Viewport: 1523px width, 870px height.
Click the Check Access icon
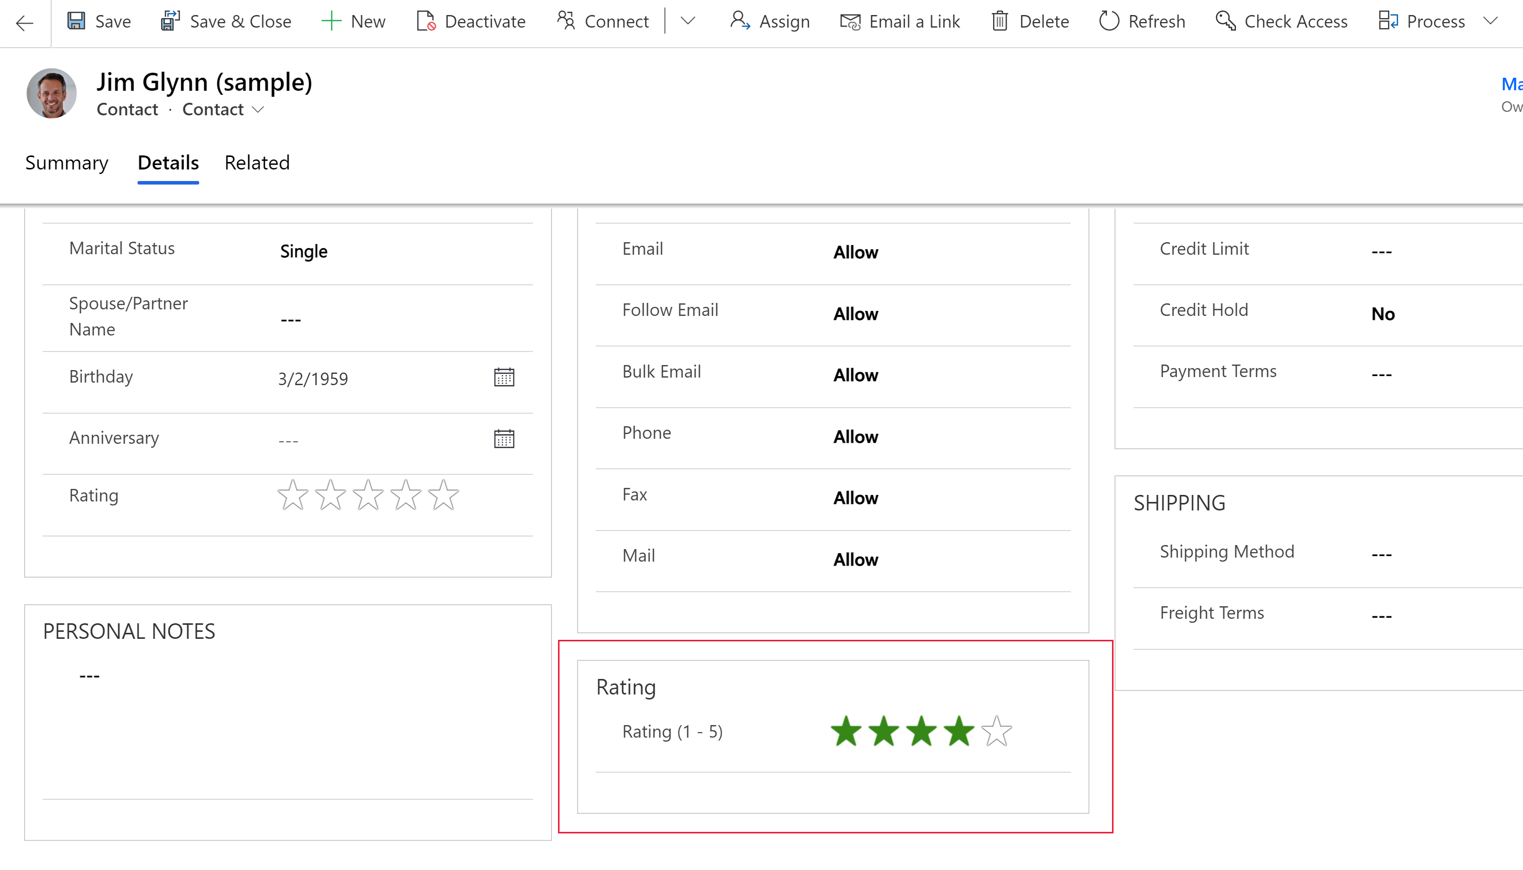point(1224,21)
